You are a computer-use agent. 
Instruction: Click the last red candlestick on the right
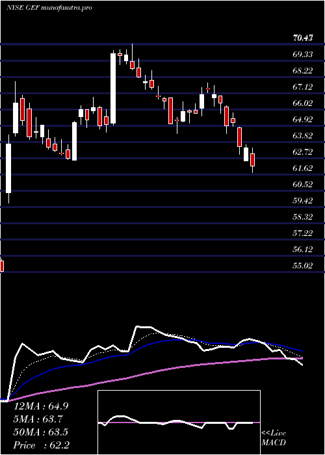253,160
